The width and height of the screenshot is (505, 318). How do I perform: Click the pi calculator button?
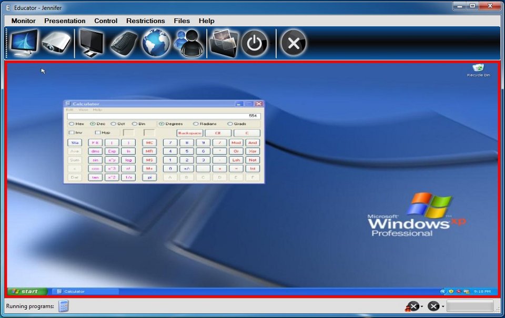[x=149, y=177]
